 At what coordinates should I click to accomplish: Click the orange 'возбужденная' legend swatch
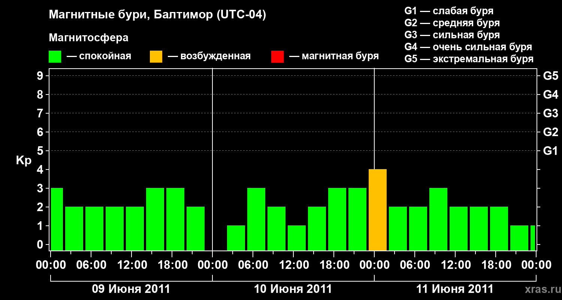(x=156, y=57)
